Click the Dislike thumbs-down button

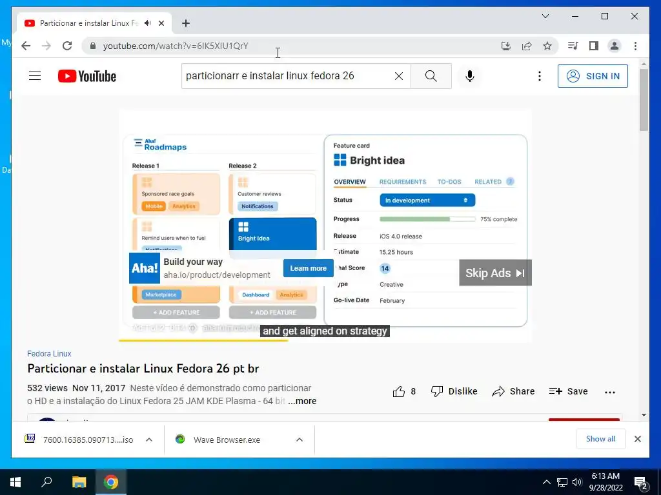click(x=454, y=391)
